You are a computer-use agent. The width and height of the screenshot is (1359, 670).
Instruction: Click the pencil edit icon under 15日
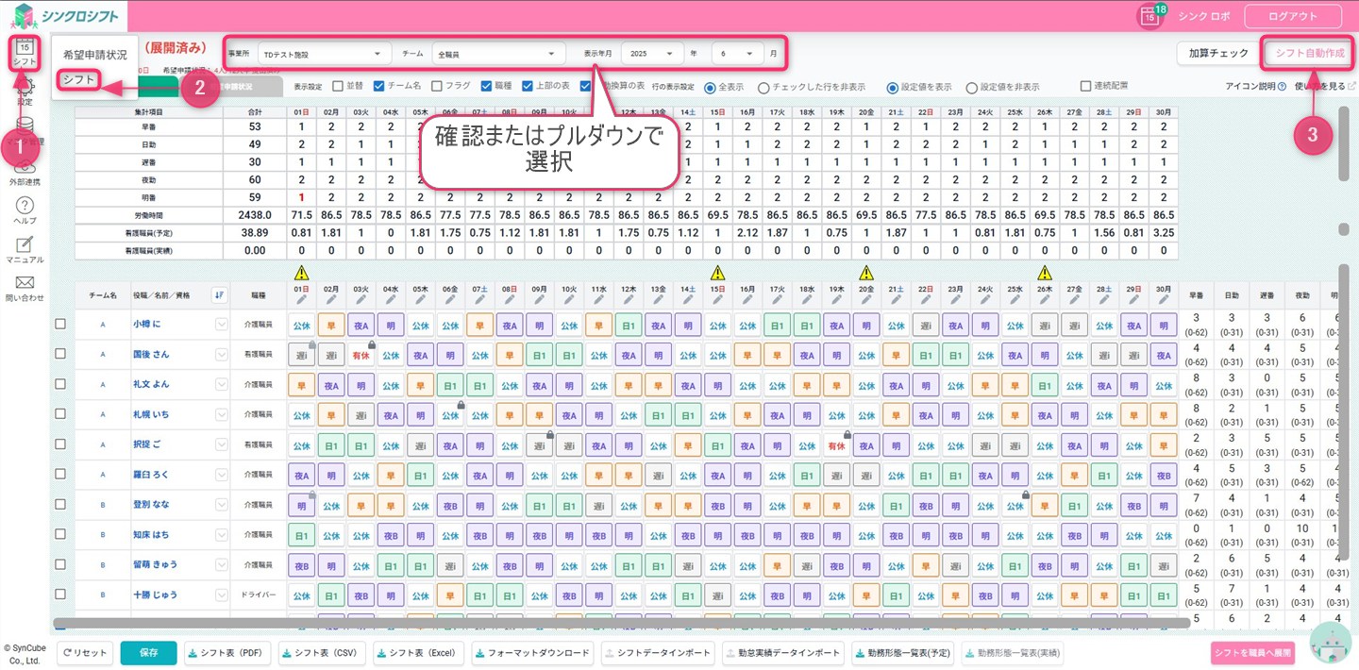click(x=717, y=300)
